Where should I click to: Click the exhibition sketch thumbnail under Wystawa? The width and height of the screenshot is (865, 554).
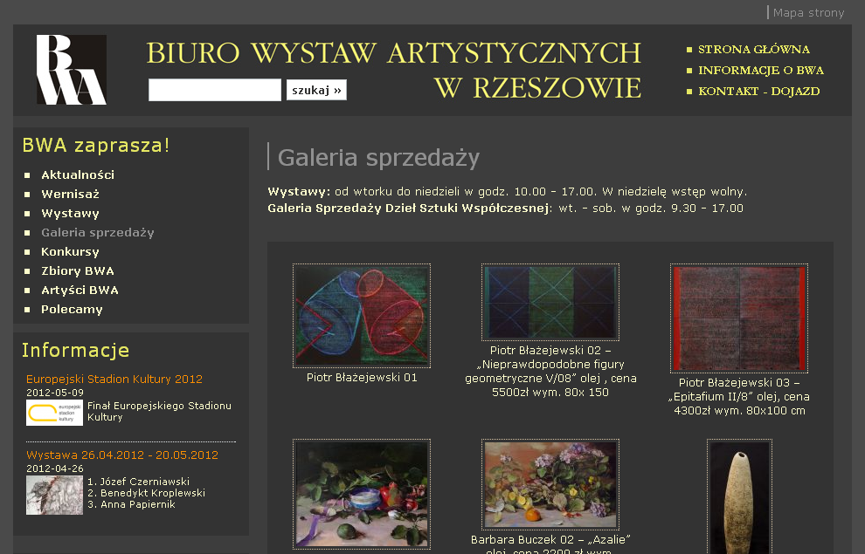pos(55,495)
